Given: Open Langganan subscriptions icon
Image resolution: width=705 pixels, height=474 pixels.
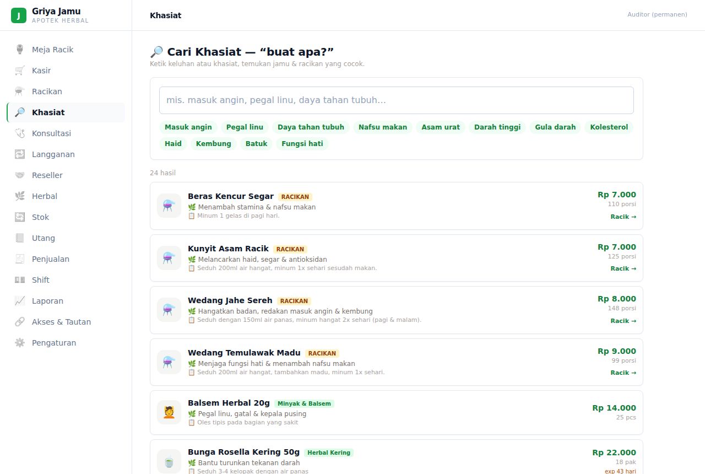Looking at the screenshot, I should pos(20,154).
